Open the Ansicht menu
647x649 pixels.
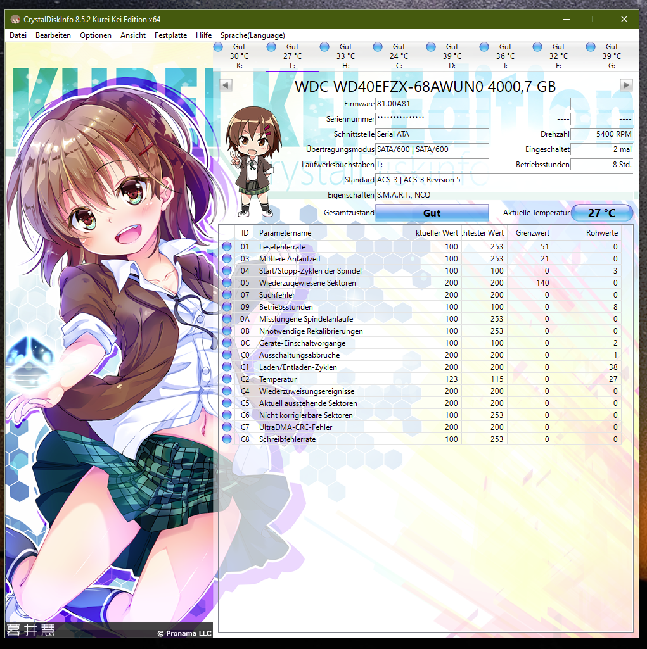(x=132, y=35)
